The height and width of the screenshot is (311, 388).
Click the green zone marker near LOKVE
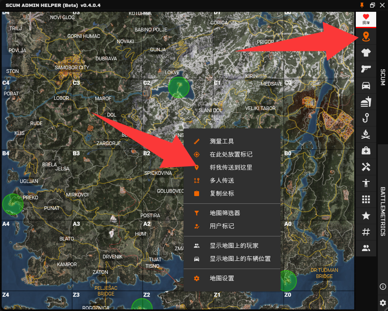(x=179, y=87)
